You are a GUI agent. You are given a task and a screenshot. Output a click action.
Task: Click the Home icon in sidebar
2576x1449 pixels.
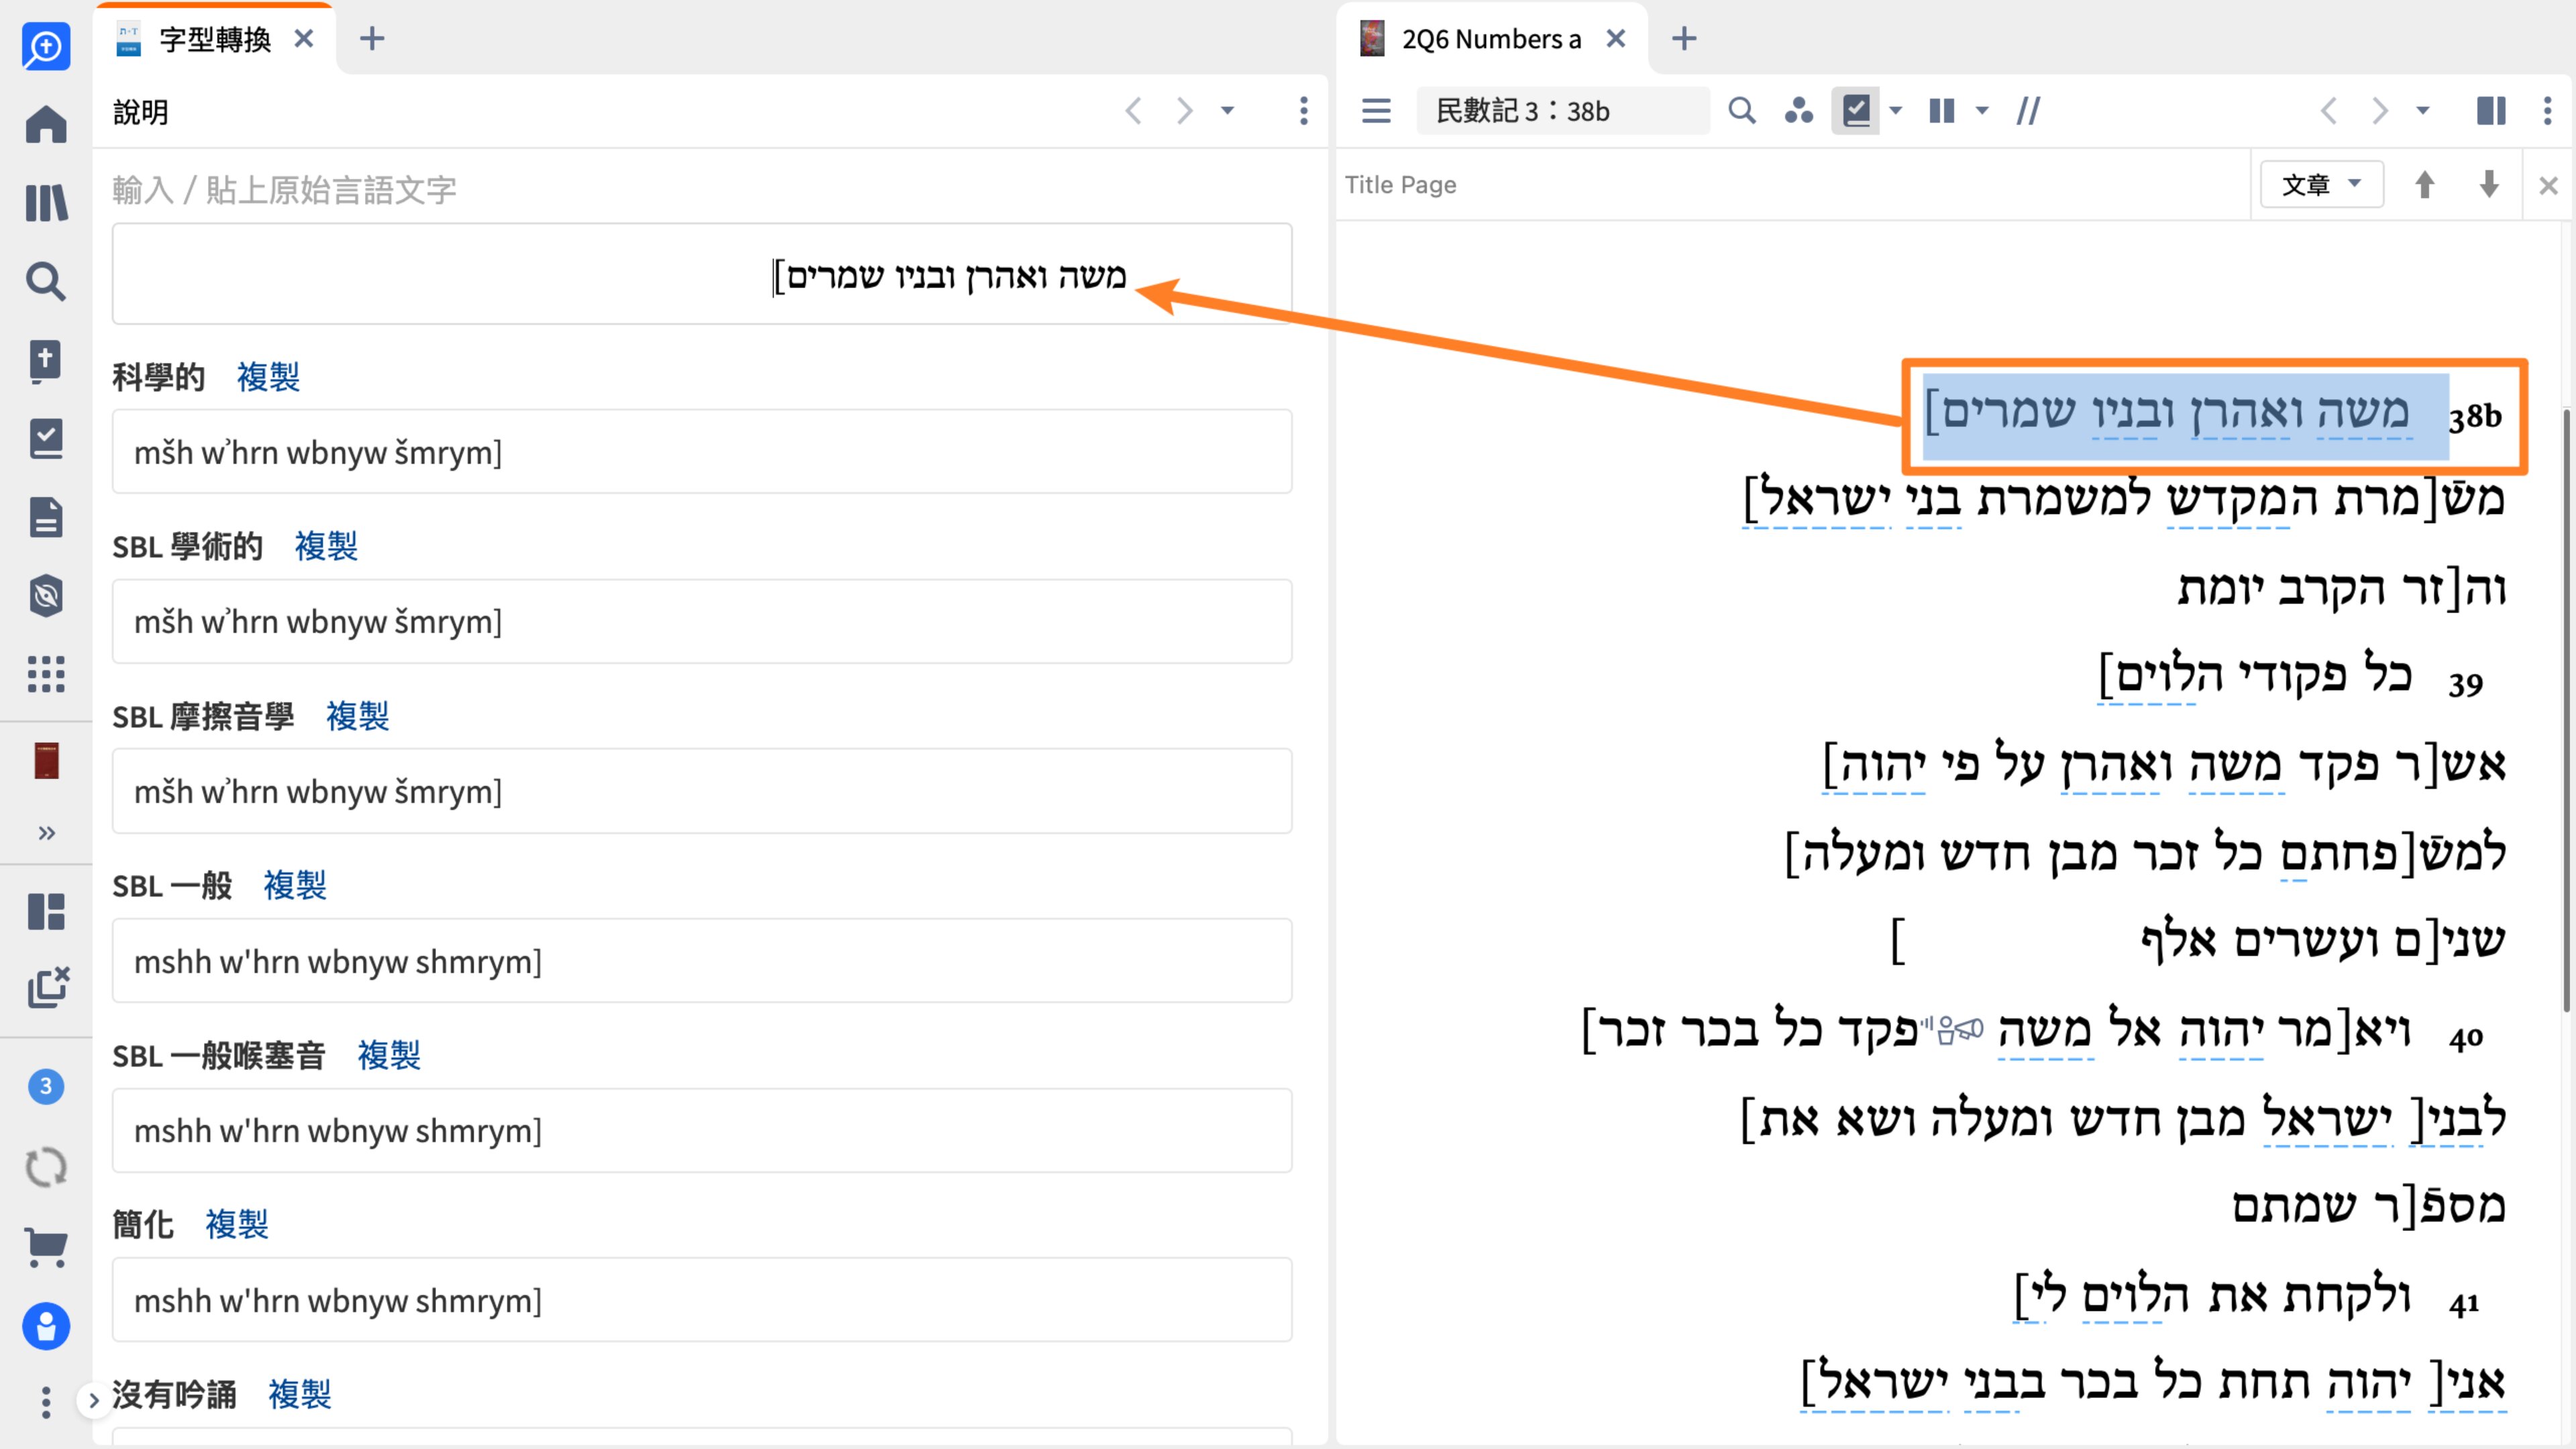tap(46, 125)
